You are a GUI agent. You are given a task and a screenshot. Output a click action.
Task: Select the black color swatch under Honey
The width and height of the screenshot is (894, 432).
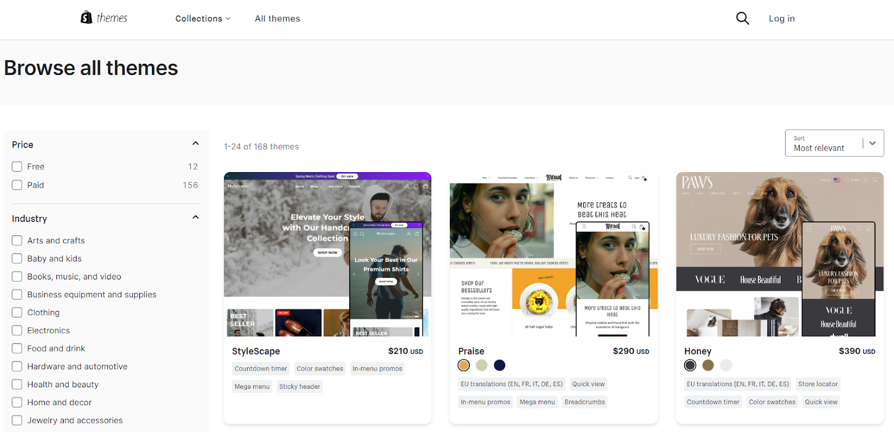(690, 365)
